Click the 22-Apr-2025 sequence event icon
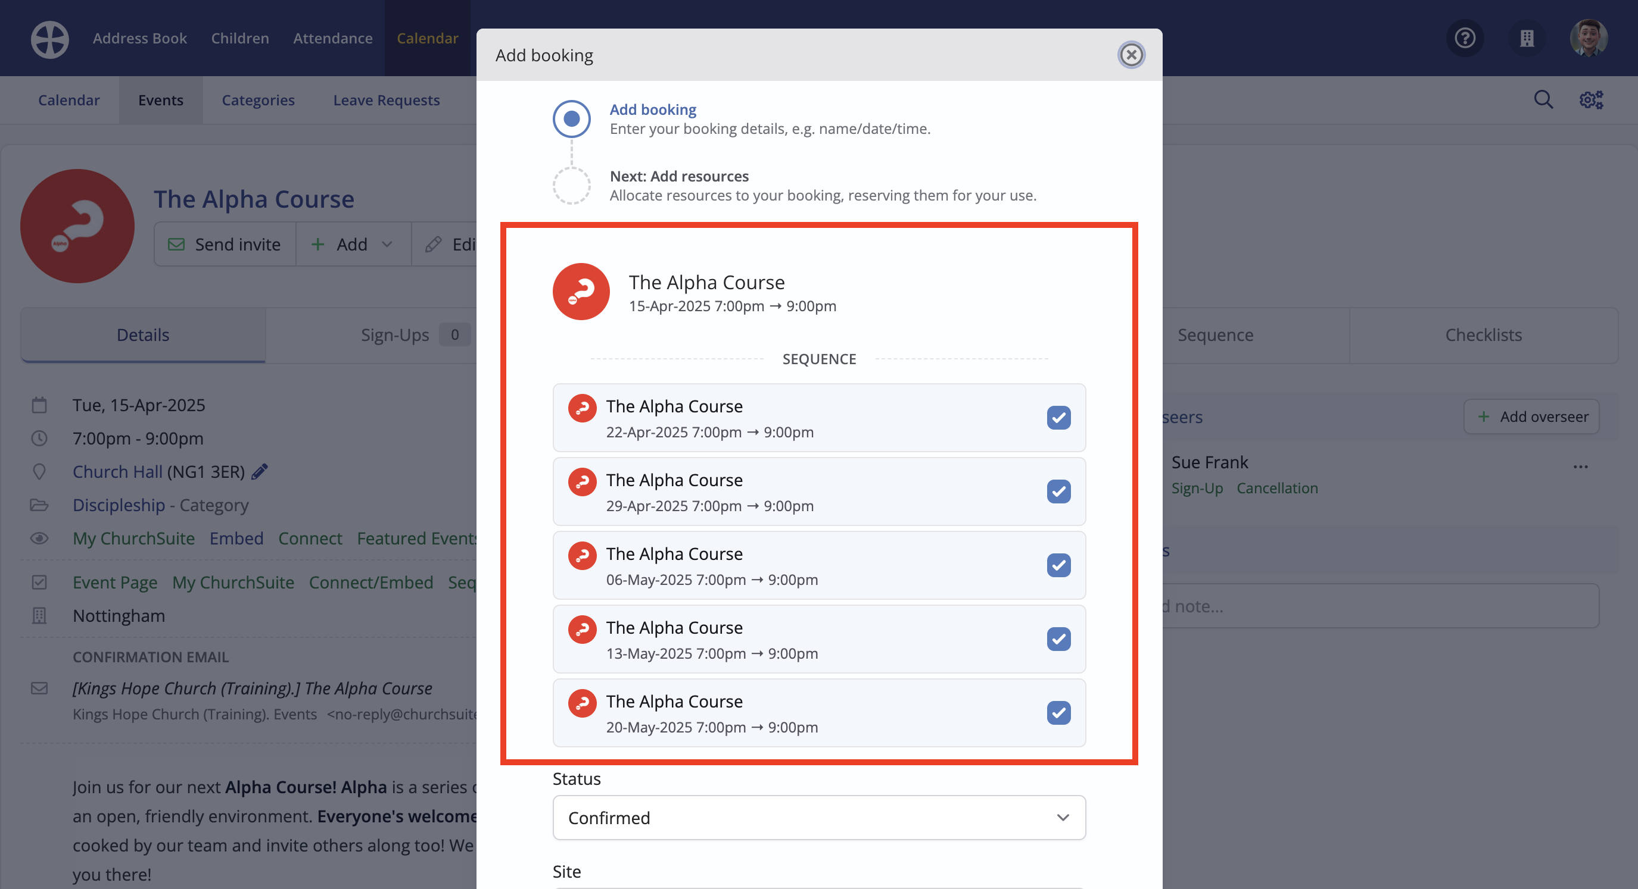The image size is (1638, 889). 582,409
